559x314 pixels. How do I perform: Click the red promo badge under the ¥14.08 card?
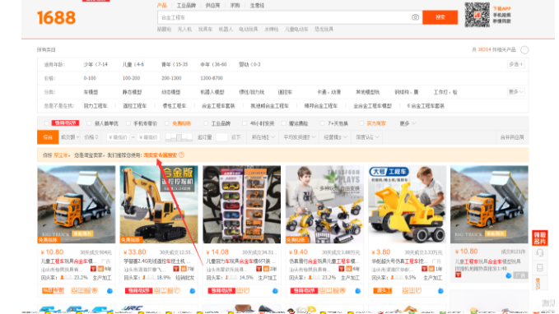(x=221, y=291)
